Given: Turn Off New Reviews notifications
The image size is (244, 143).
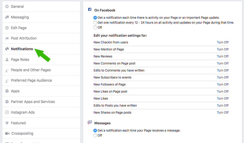Looking at the screenshot, I should [x=222, y=56].
